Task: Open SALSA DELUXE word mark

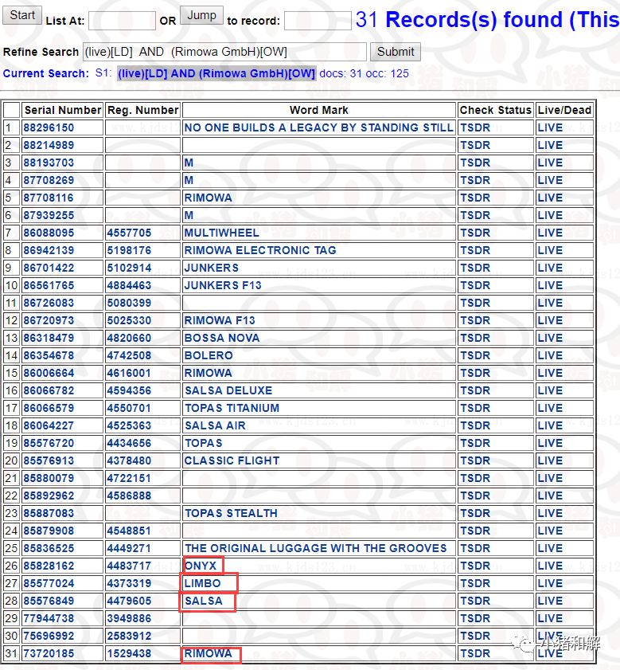Action: 228,390
